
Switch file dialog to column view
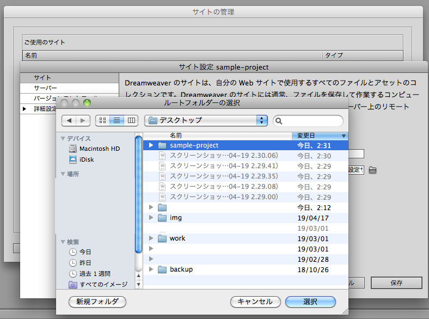(131, 121)
